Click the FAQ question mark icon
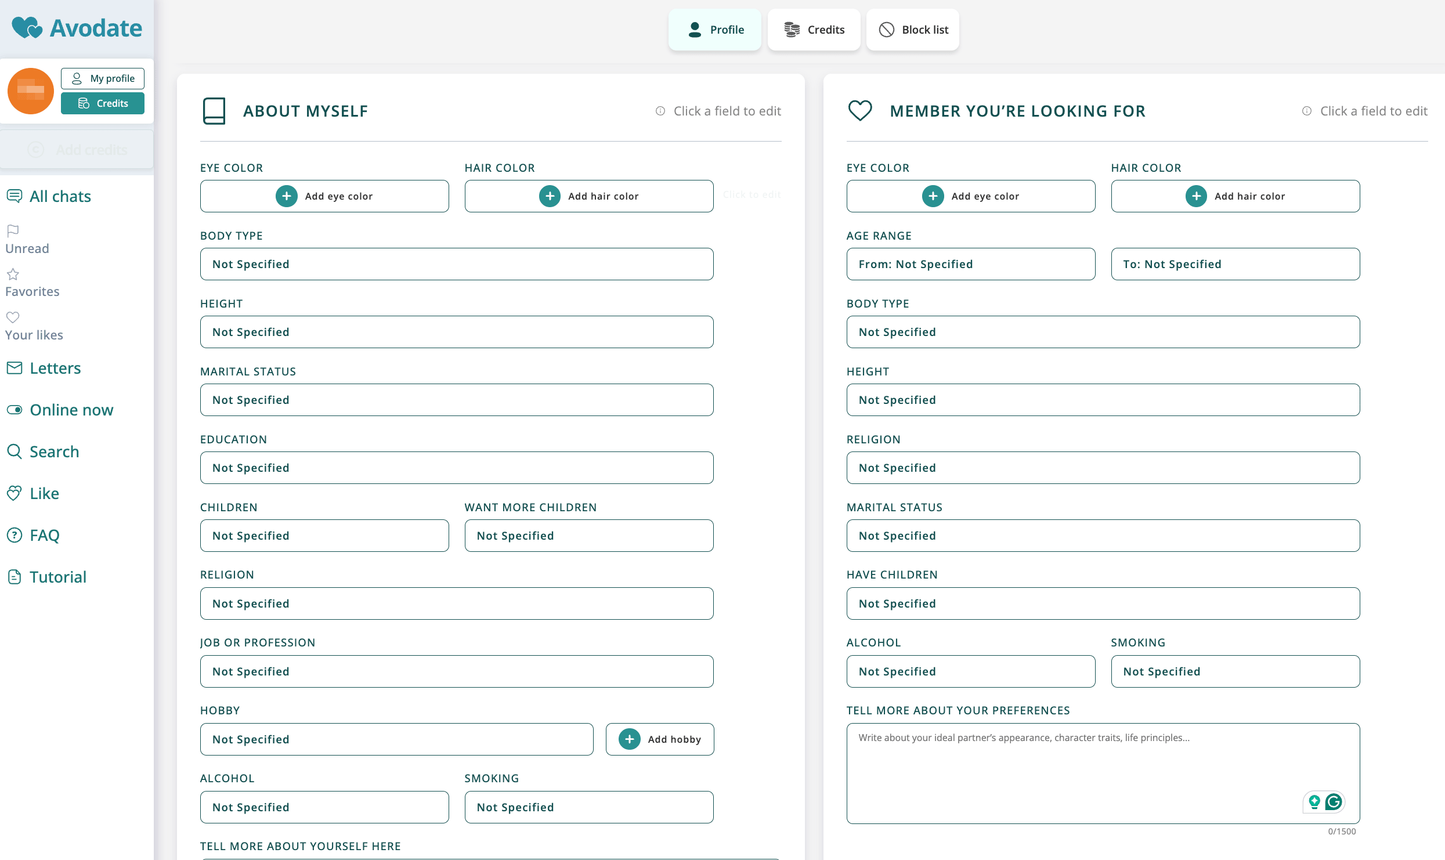 [x=15, y=535]
